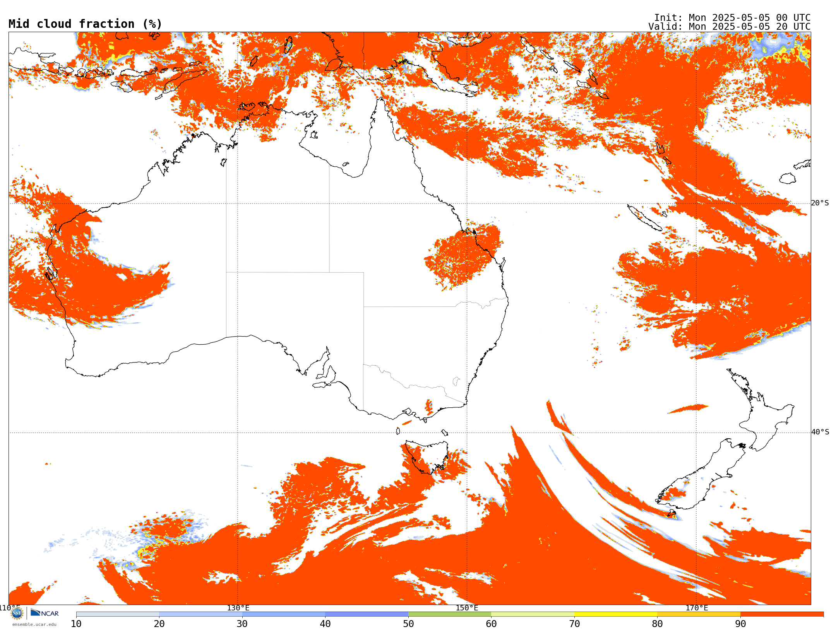This screenshot has height=629, width=836.
Task: Click the green 50-60 colorbar segment
Action: pos(450,614)
